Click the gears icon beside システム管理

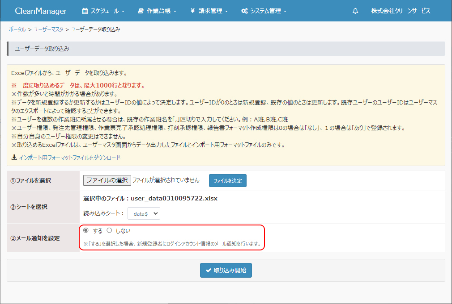click(x=244, y=11)
